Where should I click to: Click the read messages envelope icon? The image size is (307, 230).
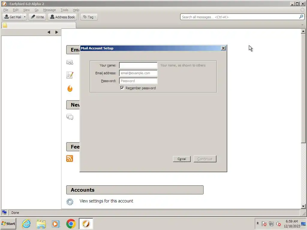[x=70, y=62]
